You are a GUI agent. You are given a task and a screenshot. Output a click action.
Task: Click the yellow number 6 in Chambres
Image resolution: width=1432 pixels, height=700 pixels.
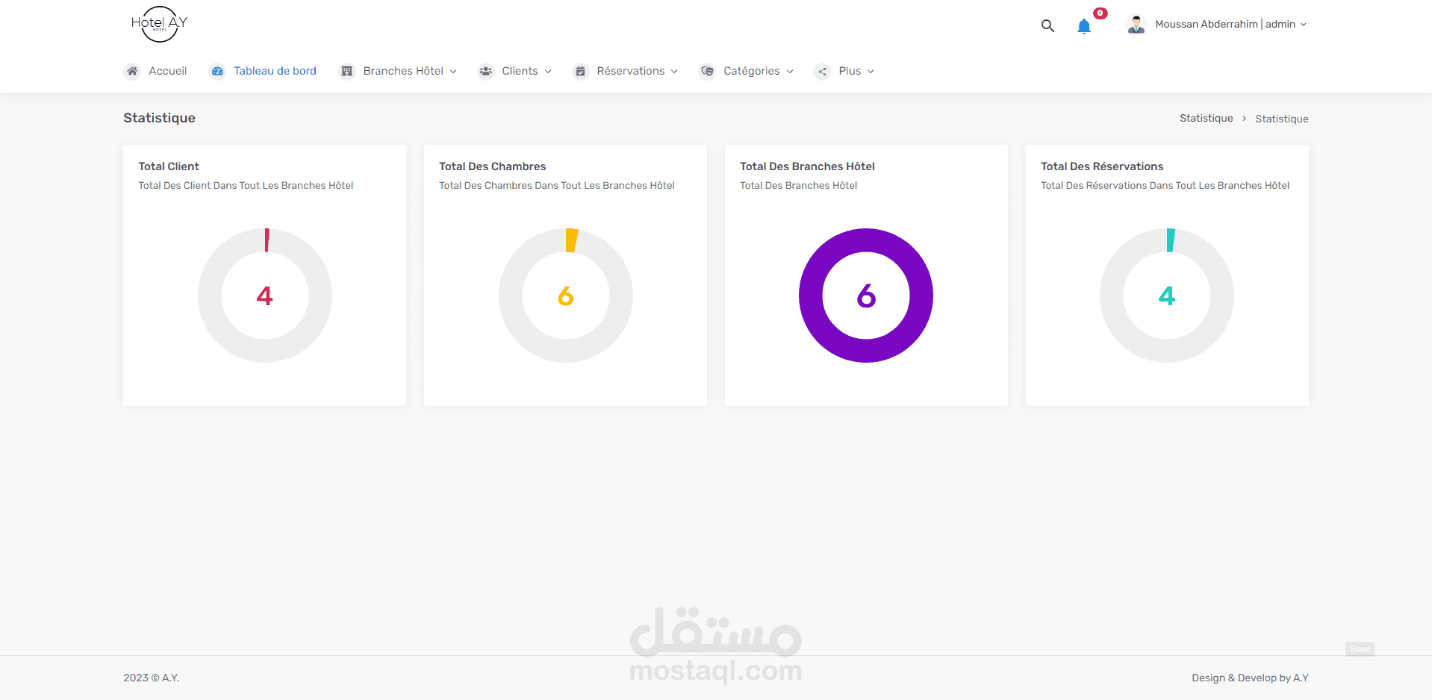point(566,296)
